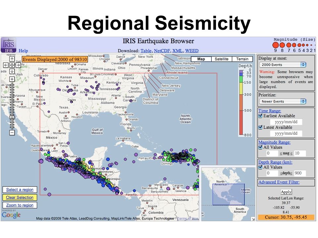Open Terms of Use link

click(188, 218)
